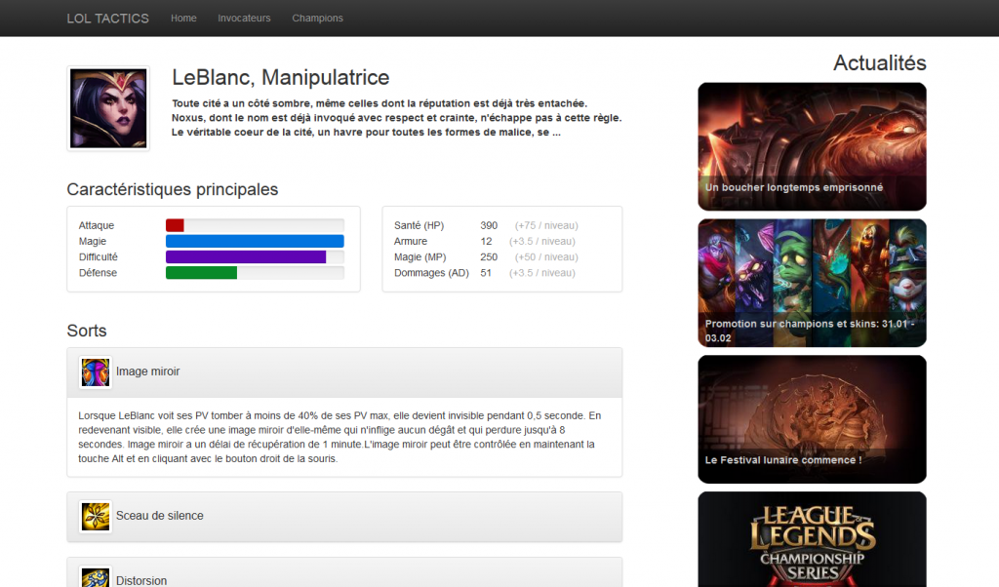
Task: Click the '(+50 / niveau)' text
Action: (x=546, y=257)
